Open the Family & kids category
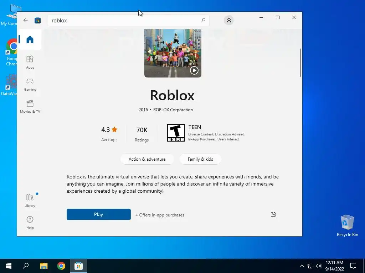 click(x=200, y=159)
